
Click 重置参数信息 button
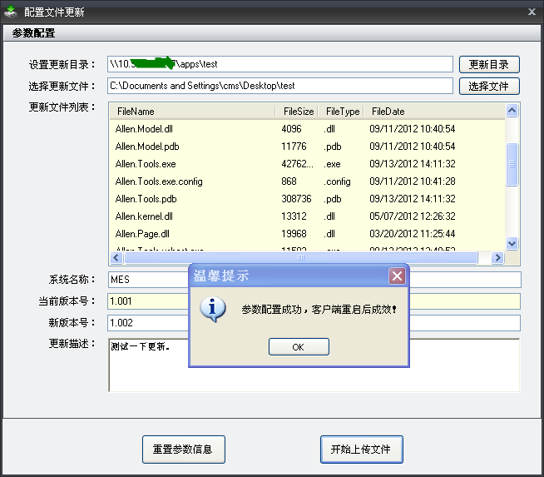(x=184, y=450)
